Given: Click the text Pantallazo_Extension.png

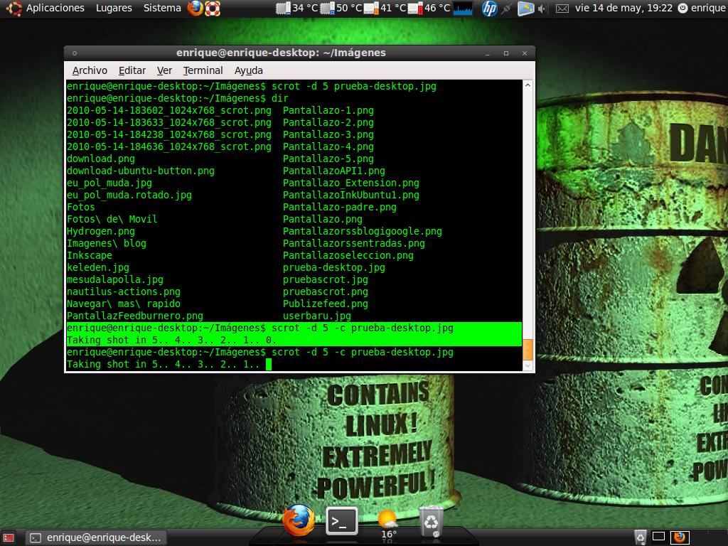Looking at the screenshot, I should coord(351,183).
